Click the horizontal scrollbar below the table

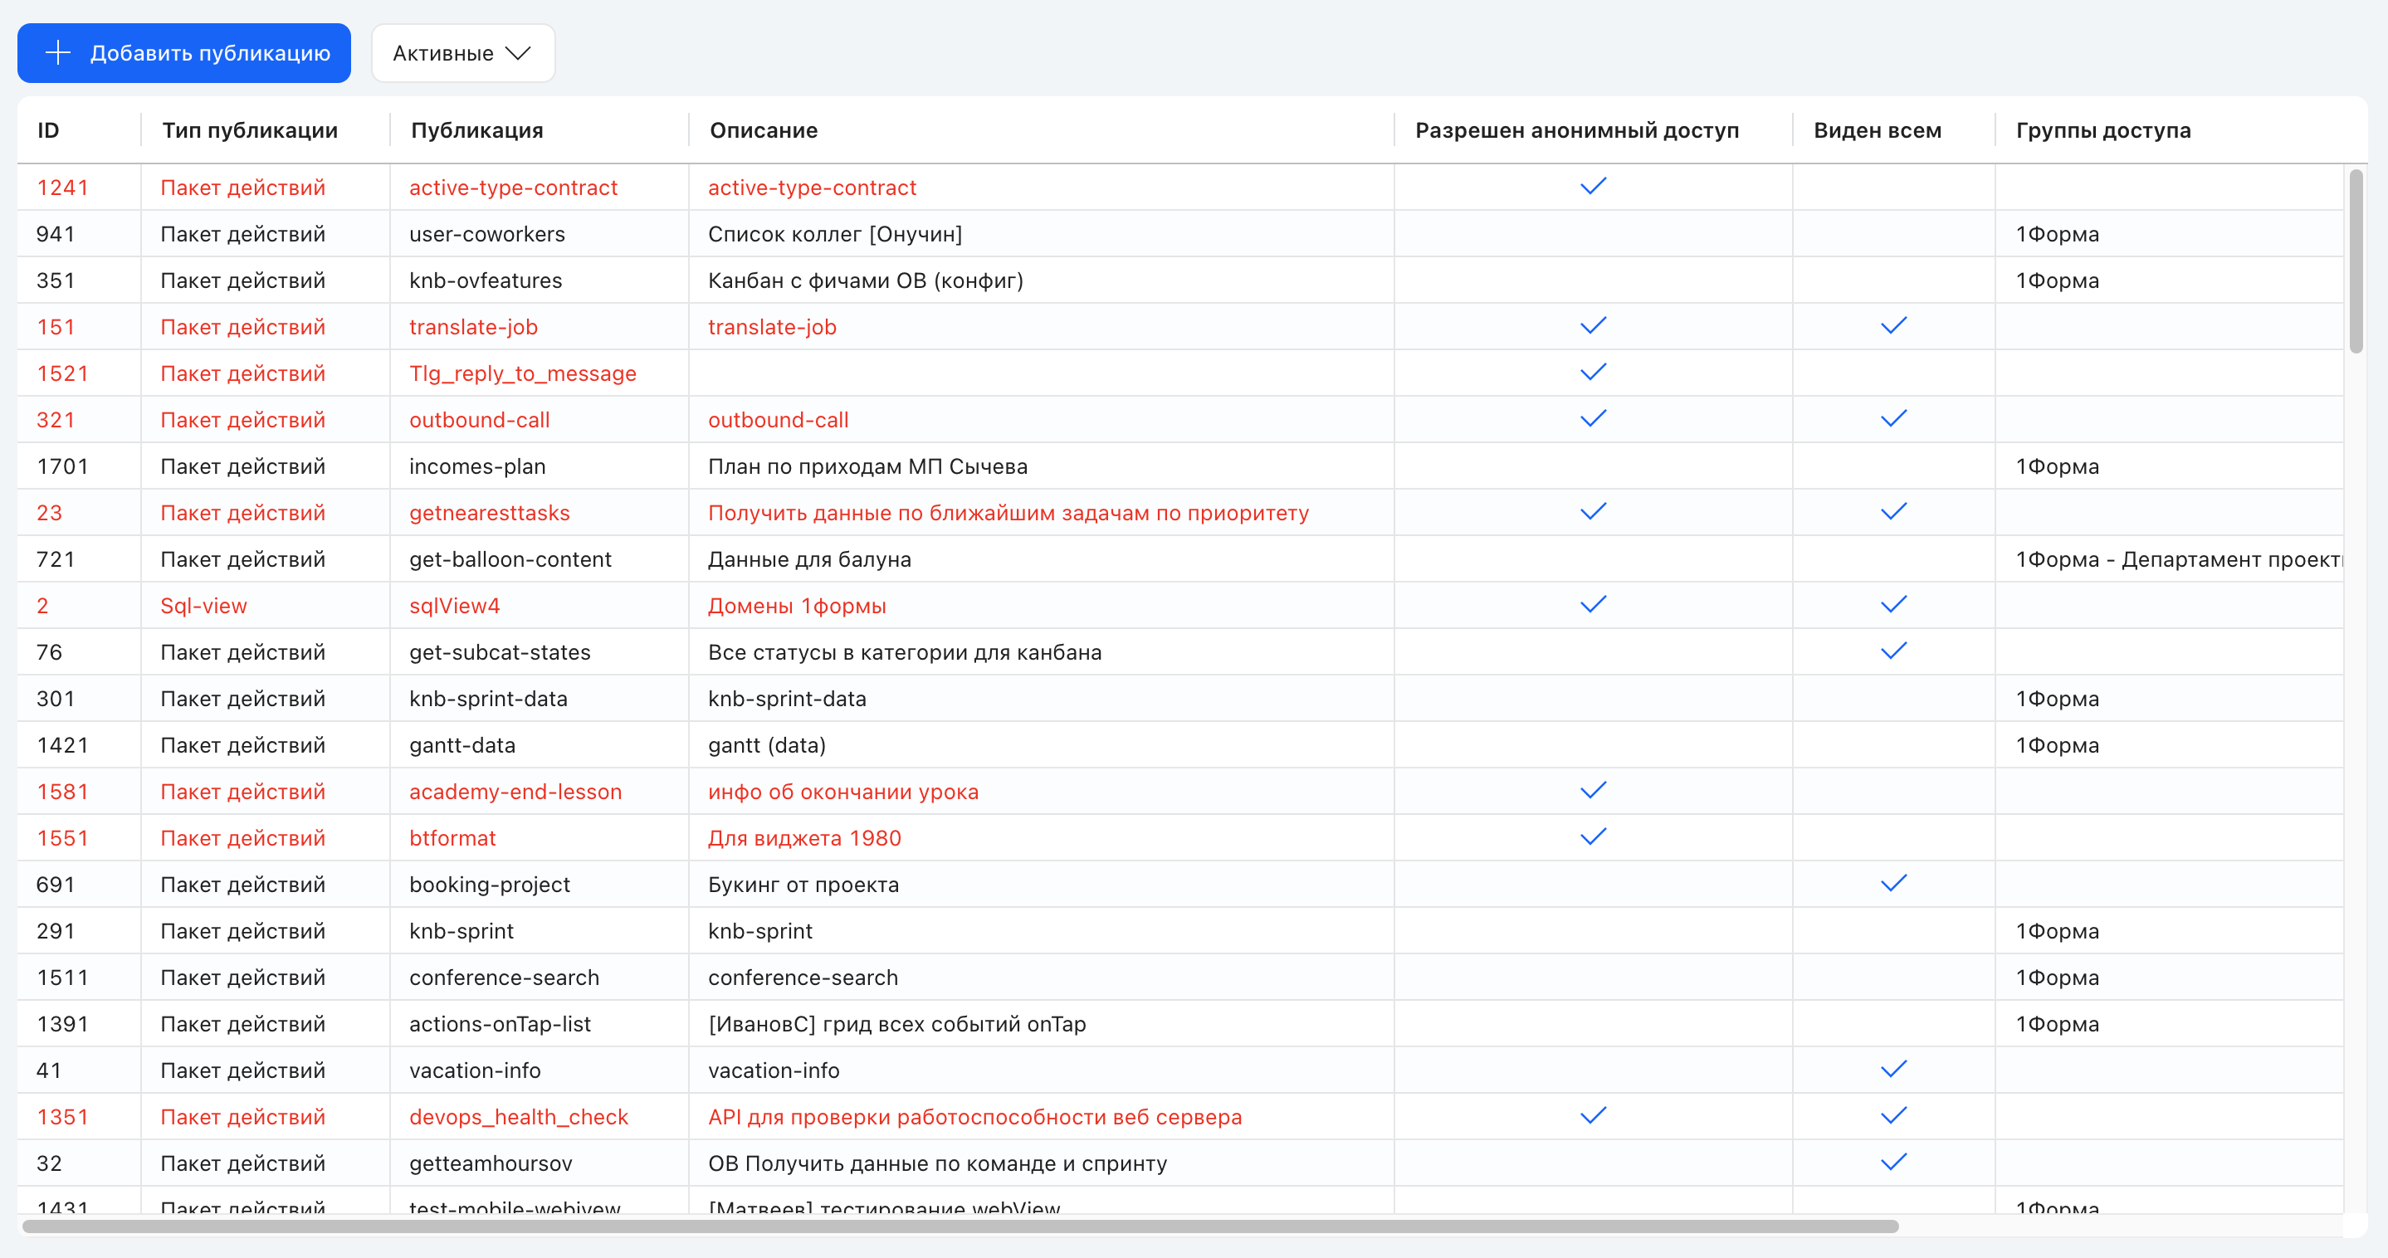960,1226
